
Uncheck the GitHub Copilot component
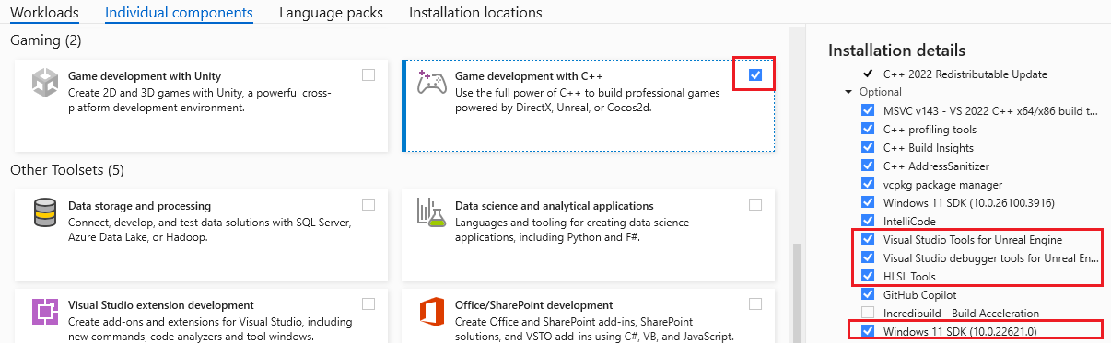tap(868, 294)
